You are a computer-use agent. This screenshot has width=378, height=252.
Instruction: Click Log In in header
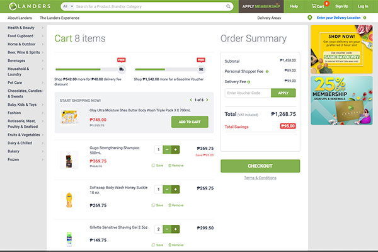click(x=363, y=6)
